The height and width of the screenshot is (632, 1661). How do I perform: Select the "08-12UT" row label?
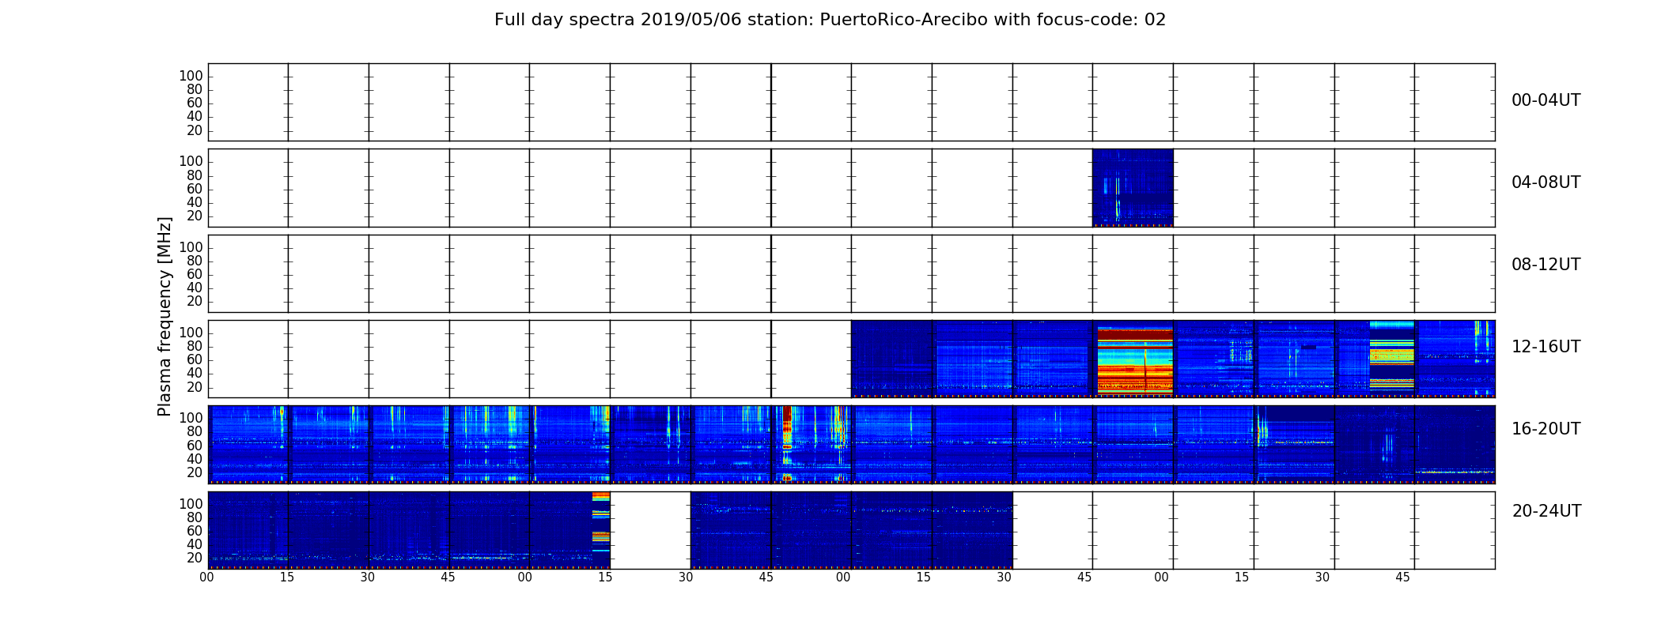(1546, 265)
